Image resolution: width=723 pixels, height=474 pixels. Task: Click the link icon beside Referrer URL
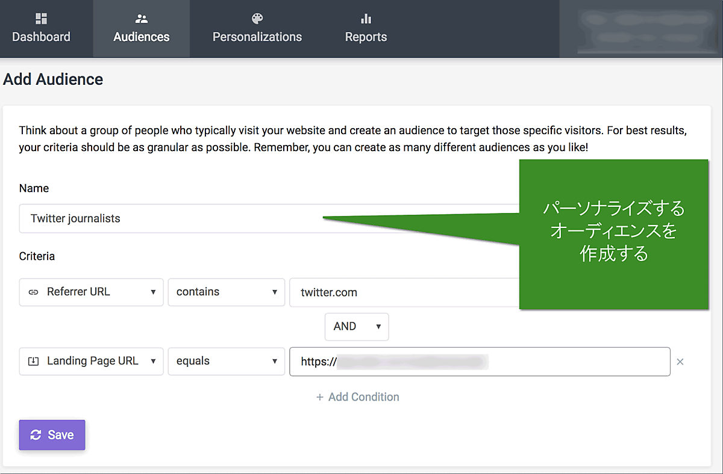33,292
